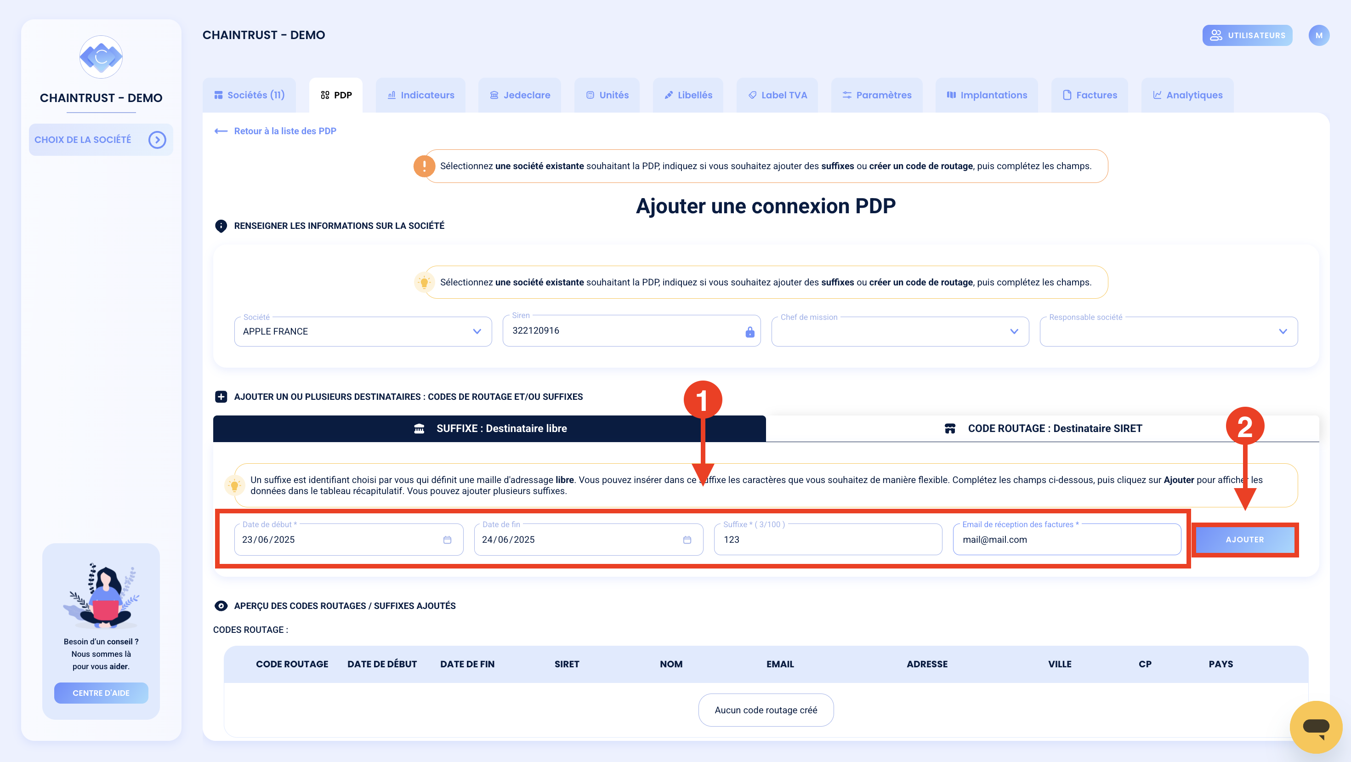
Task: Click the Email de réception des factures field
Action: point(1067,540)
